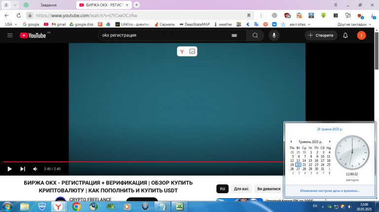
Task: Go to the YouTube home logo
Action: click(x=33, y=35)
